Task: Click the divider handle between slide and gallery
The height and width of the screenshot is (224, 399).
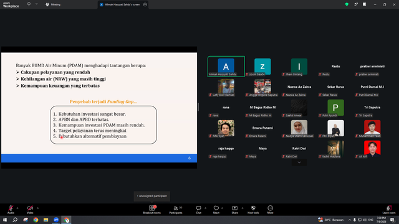Action: pyautogui.click(x=198, y=107)
